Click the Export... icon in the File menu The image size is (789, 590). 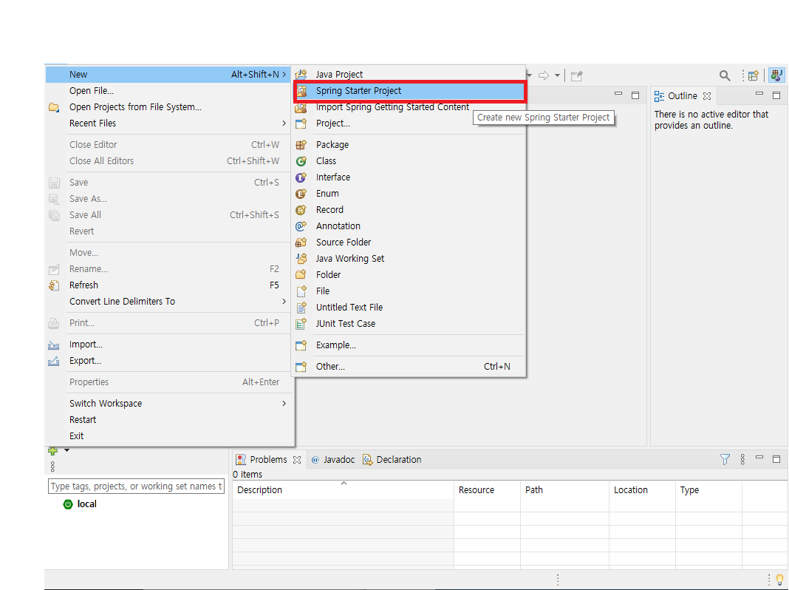[54, 361]
